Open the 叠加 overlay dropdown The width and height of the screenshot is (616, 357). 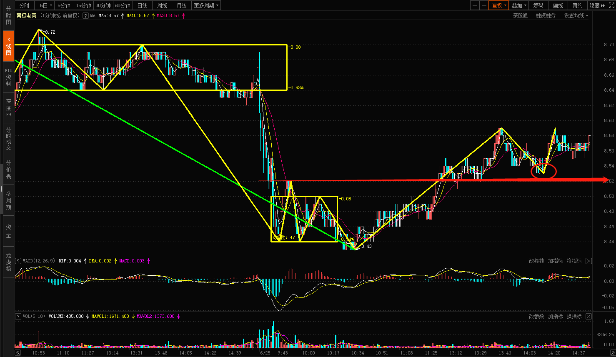pyautogui.click(x=519, y=5)
